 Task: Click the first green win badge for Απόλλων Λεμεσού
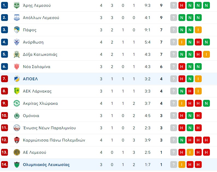pyautogui.click(x=182, y=18)
